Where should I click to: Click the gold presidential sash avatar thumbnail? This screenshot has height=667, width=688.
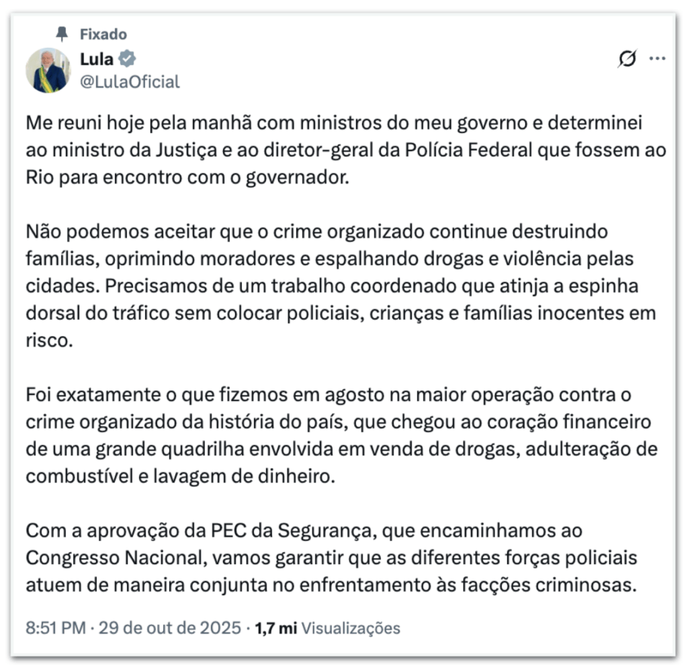[x=48, y=69]
